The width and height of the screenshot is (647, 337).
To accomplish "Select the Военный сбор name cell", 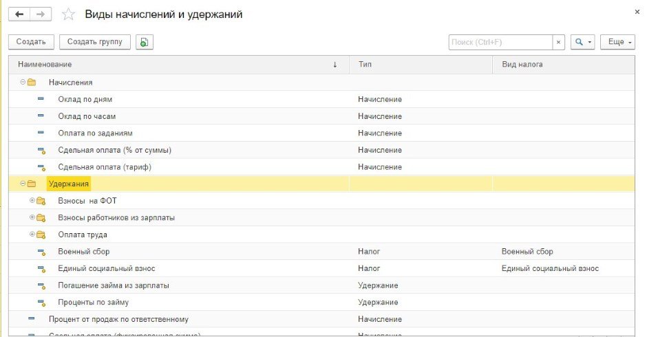I will click(x=179, y=252).
